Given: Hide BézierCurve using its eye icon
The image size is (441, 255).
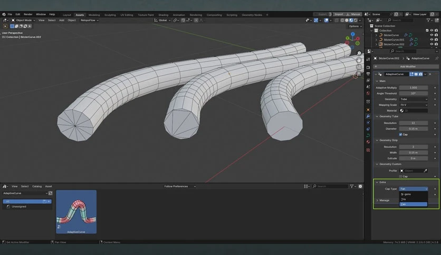Looking at the screenshot, I should tap(432, 35).
